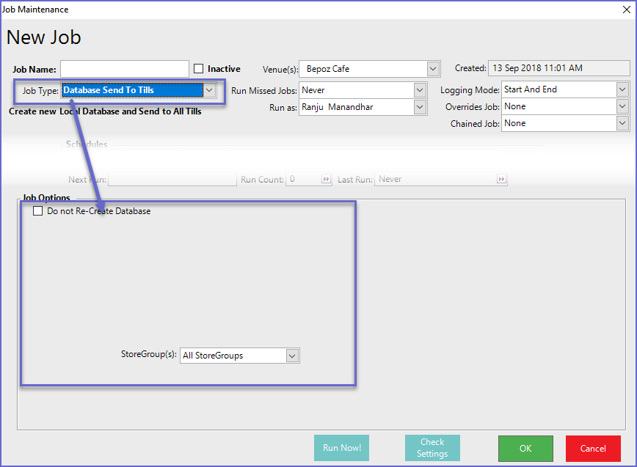
Task: Enable Do not Re-Create Database option
Action: click(x=38, y=211)
